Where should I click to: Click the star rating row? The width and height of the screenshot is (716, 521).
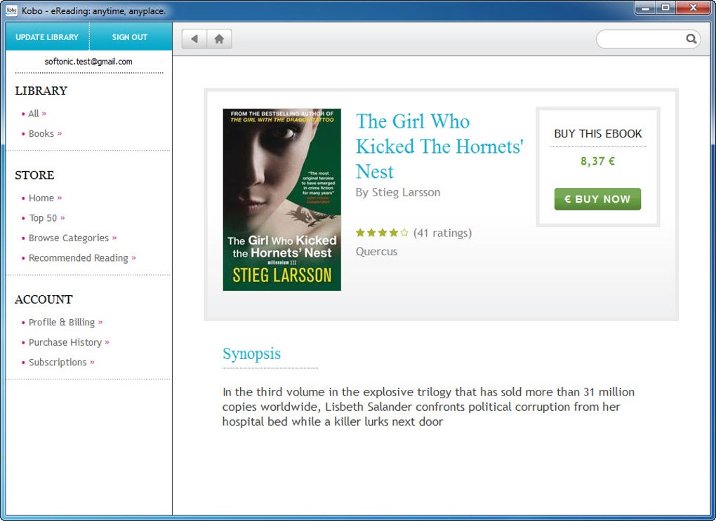point(382,233)
